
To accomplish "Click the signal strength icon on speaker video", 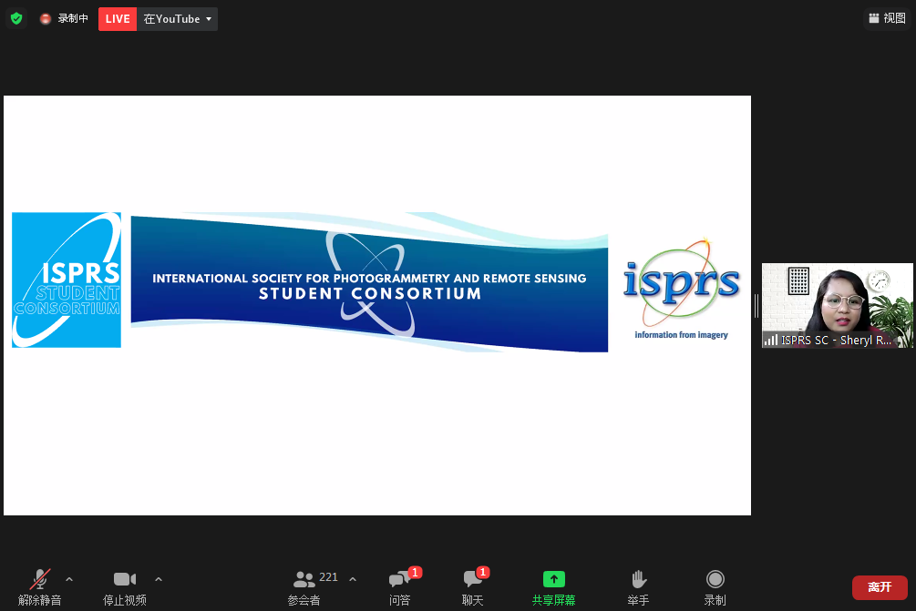I will (x=771, y=340).
